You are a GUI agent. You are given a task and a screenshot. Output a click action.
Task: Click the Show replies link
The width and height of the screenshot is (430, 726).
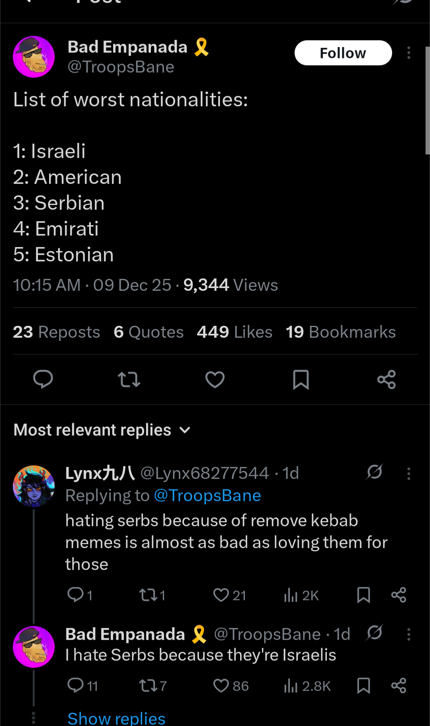[x=116, y=718]
